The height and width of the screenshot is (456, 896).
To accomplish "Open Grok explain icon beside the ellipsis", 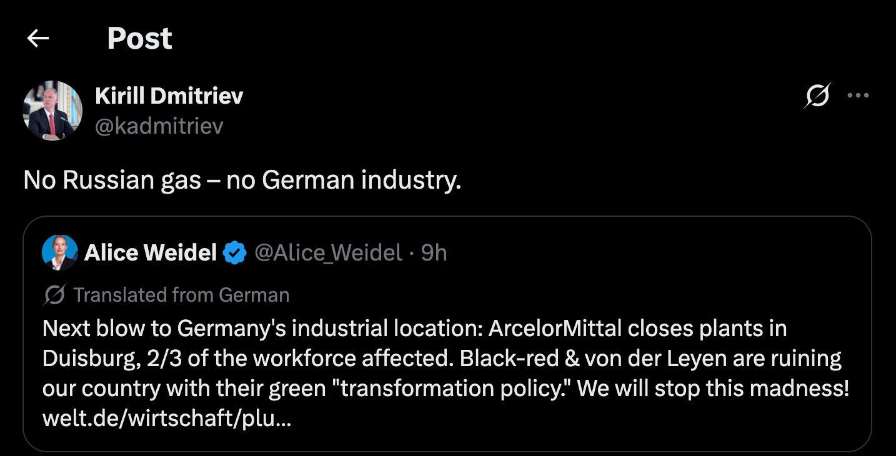I will coord(817,96).
